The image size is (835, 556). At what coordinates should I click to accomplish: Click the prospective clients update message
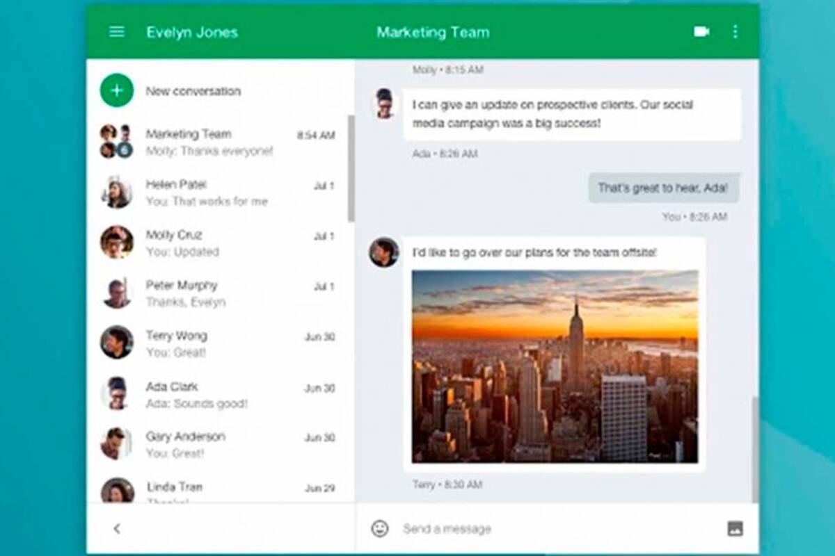pos(572,115)
